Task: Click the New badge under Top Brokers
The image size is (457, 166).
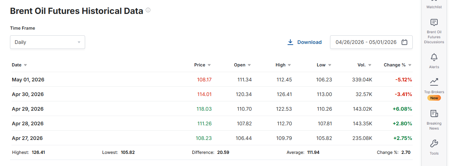Action: tap(434, 98)
